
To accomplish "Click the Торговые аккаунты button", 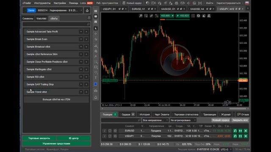I will pyautogui.click(x=39, y=138).
